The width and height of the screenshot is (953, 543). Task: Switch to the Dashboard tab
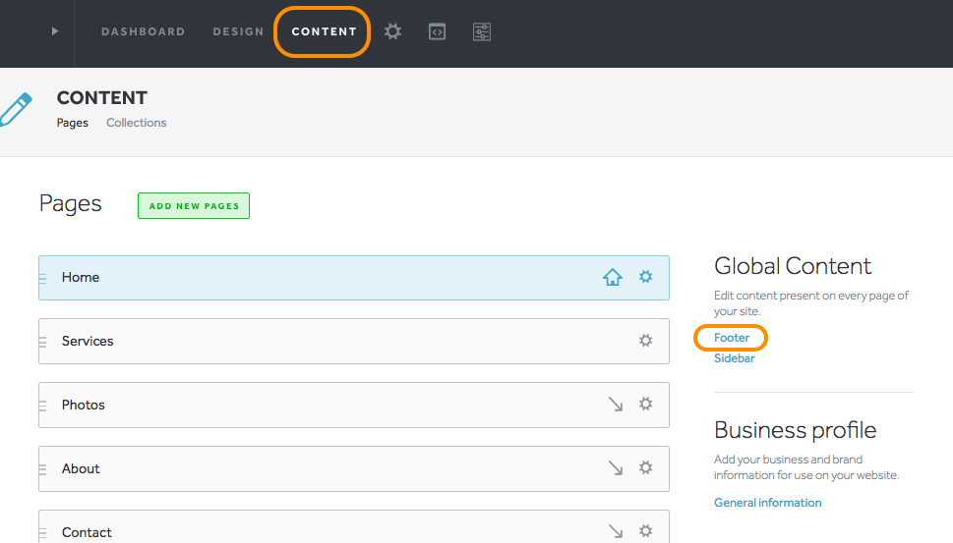click(x=143, y=31)
